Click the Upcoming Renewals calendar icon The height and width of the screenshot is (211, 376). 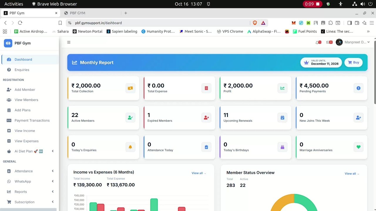coord(282,118)
